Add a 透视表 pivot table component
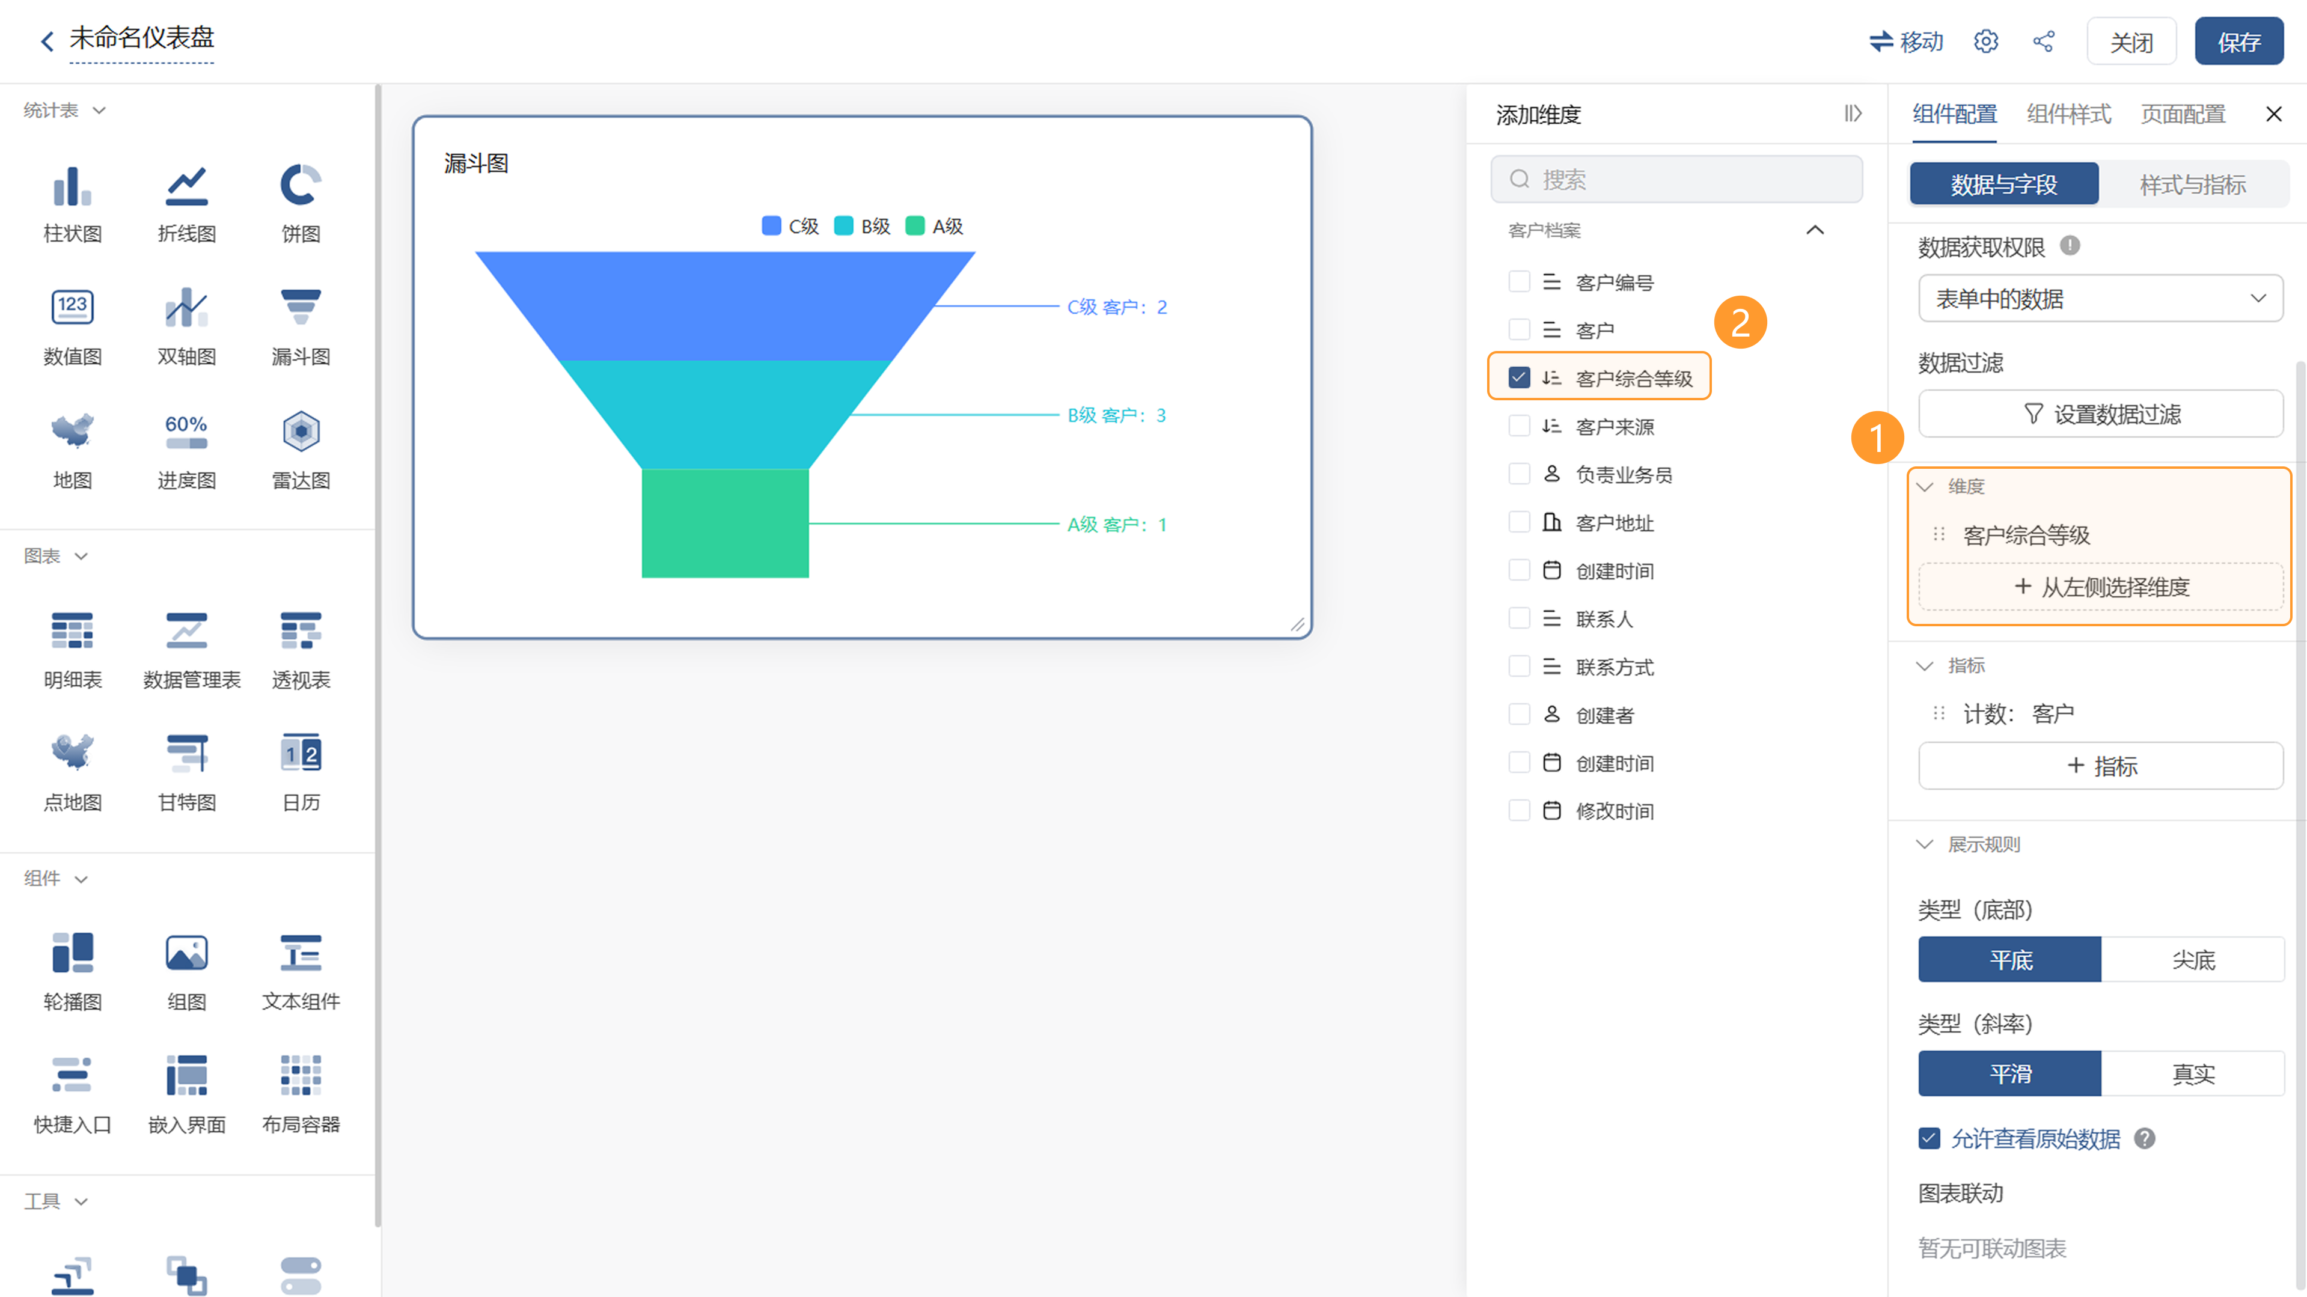The image size is (2307, 1297). [x=301, y=650]
